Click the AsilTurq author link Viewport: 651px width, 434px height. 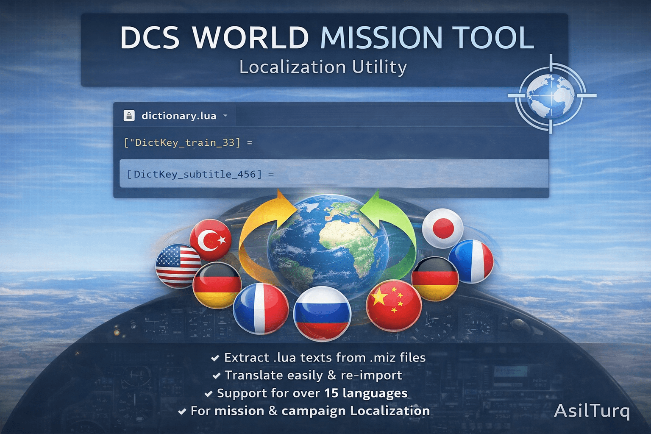(x=592, y=411)
